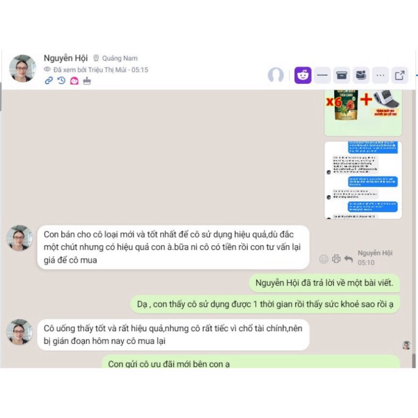Viewport: 418px width, 418px height.
Task: Open the chat screenshot thumbnail image
Action: [x=363, y=180]
